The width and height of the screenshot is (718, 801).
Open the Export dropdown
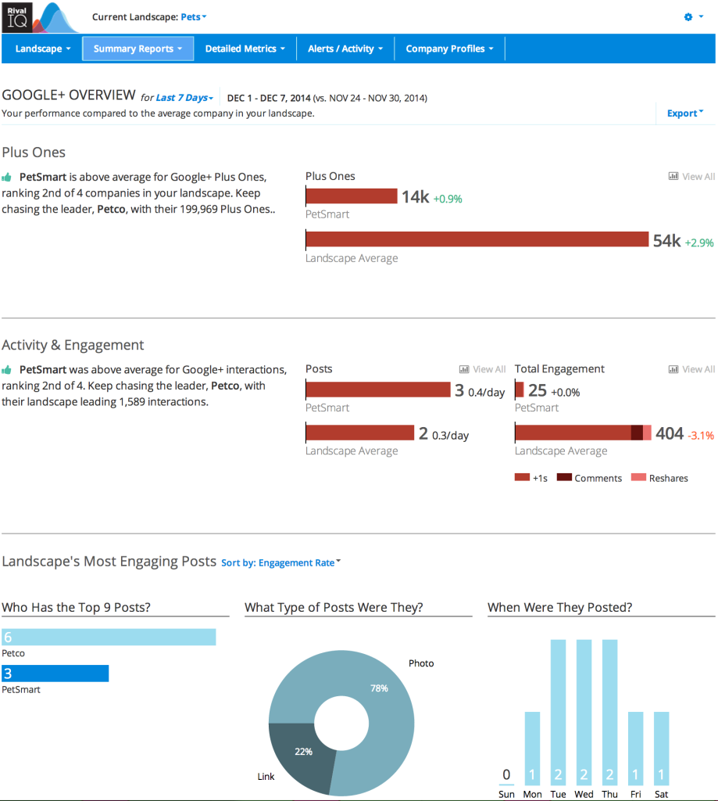[x=685, y=113]
